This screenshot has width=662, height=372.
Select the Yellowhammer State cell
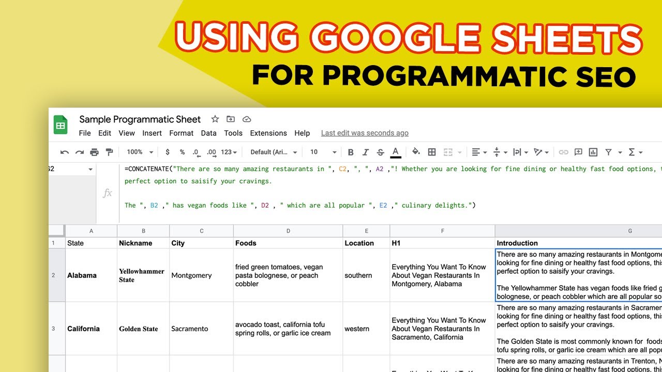[143, 275]
